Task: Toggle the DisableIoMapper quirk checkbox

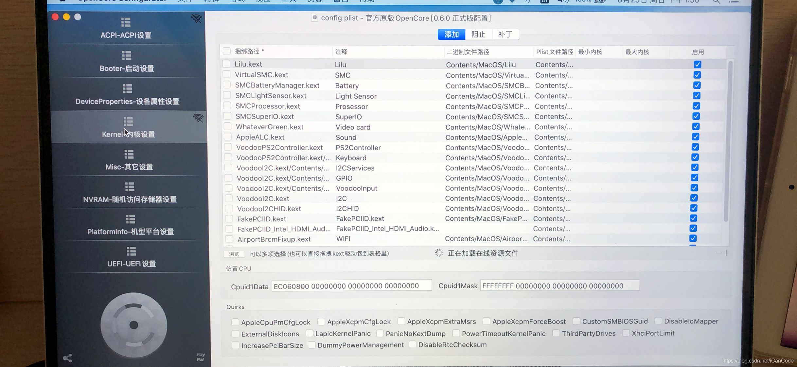Action: click(658, 321)
